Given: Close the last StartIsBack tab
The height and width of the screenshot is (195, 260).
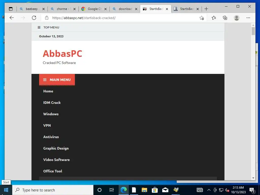Looking at the screenshot, I should pos(198,9).
